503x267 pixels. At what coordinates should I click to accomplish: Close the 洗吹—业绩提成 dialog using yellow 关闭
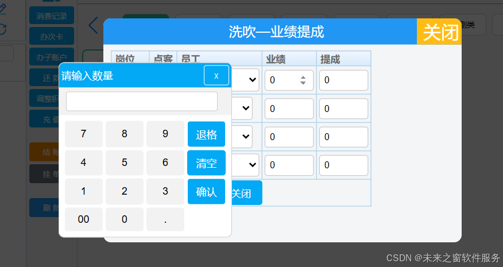click(439, 32)
